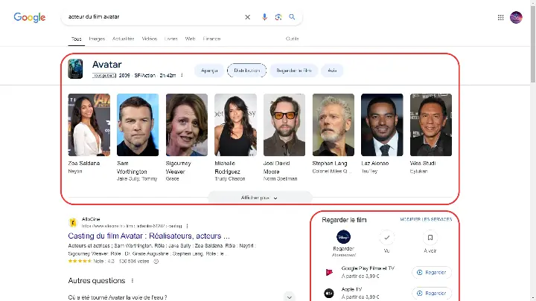The height and width of the screenshot is (301, 536).
Task: Click Modifier les services link
Action: [x=426, y=219]
